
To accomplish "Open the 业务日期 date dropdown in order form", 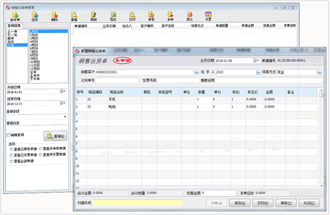I will point(256,60).
